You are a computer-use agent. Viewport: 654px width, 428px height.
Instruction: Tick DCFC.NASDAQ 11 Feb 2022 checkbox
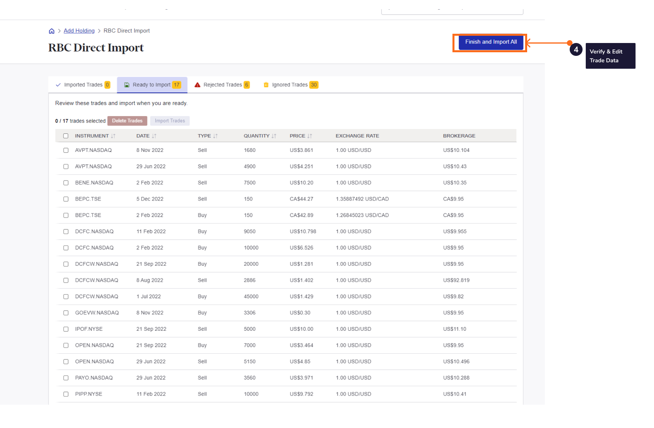(x=66, y=231)
